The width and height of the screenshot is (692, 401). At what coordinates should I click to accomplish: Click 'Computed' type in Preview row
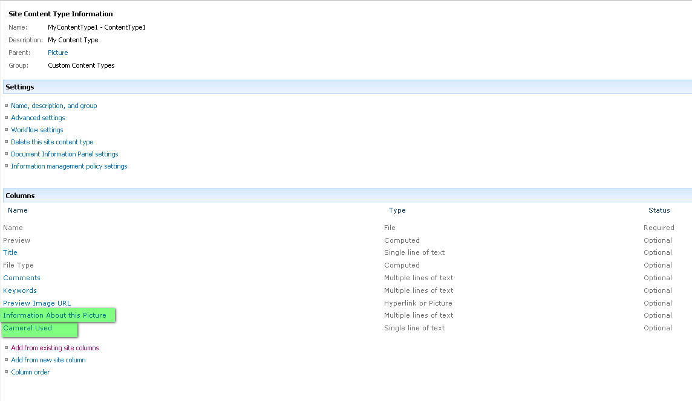tap(402, 240)
